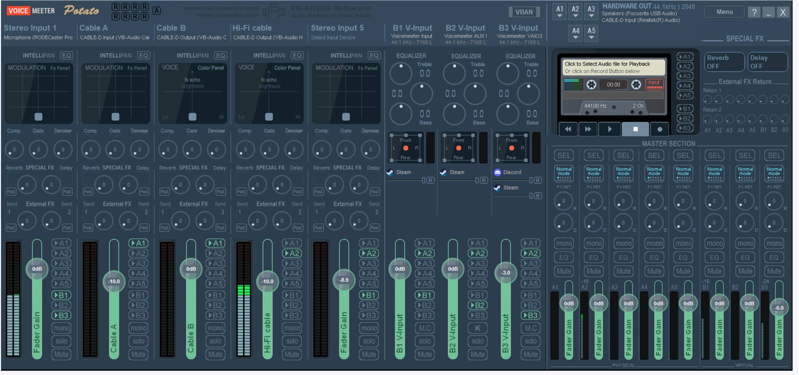
Task: Click the cassette input source icon
Action: 654,85
